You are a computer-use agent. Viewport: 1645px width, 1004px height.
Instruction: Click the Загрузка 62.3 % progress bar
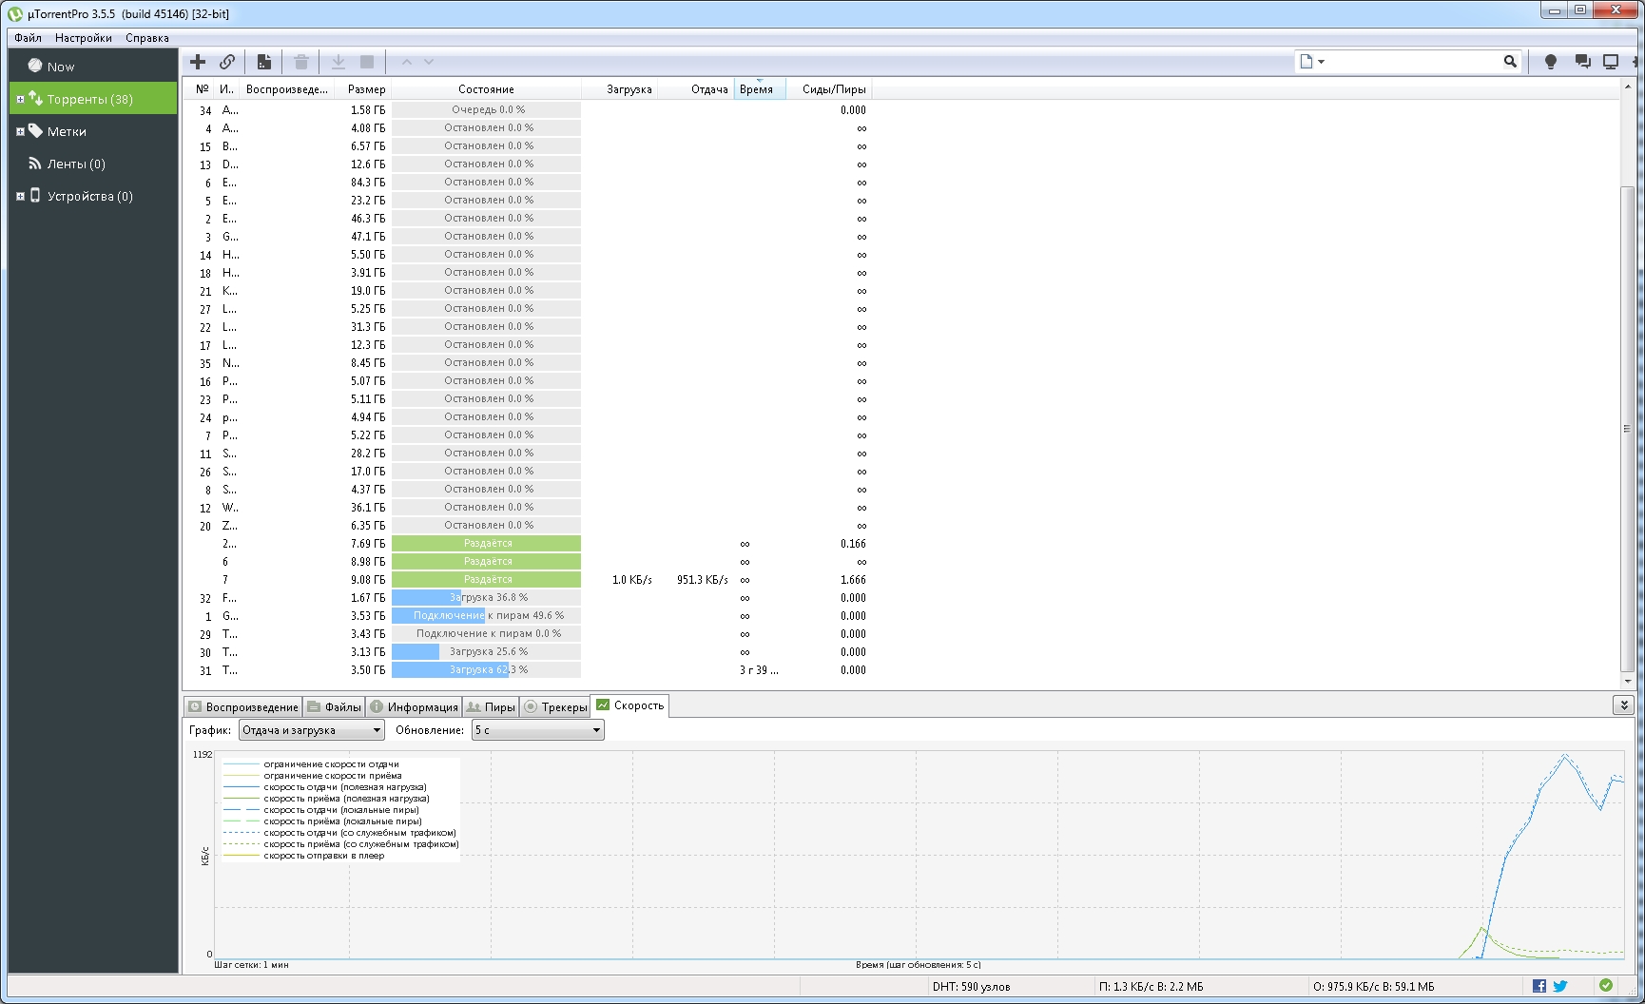[486, 670]
